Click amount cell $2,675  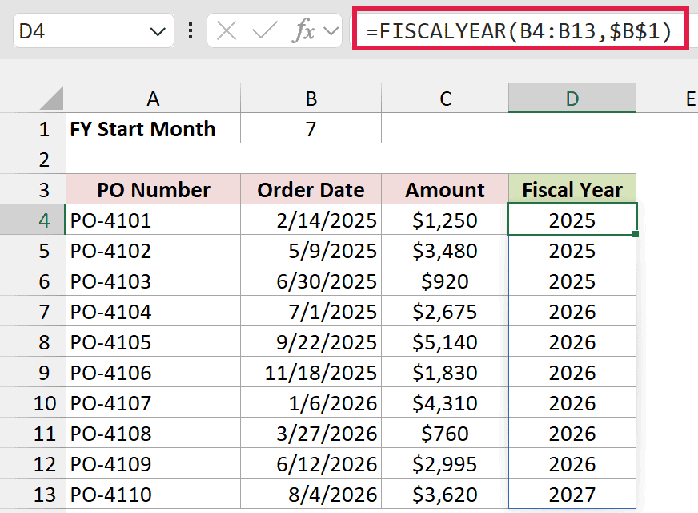[445, 311]
